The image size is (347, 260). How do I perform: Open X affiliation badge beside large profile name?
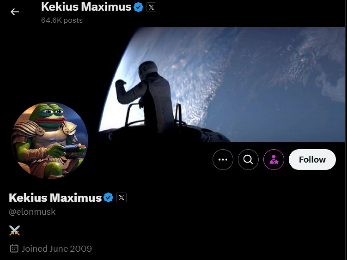point(121,198)
